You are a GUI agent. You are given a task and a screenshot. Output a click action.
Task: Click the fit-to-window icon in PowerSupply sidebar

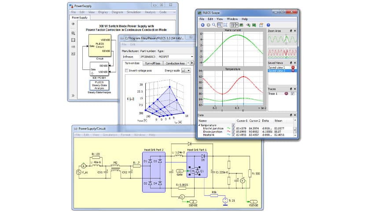click(x=73, y=40)
